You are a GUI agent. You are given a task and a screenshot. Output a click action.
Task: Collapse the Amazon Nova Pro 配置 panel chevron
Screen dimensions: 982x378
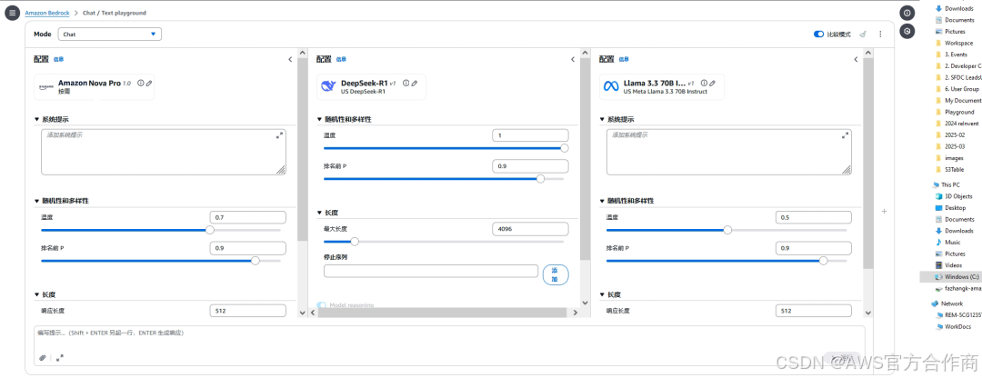pos(290,59)
